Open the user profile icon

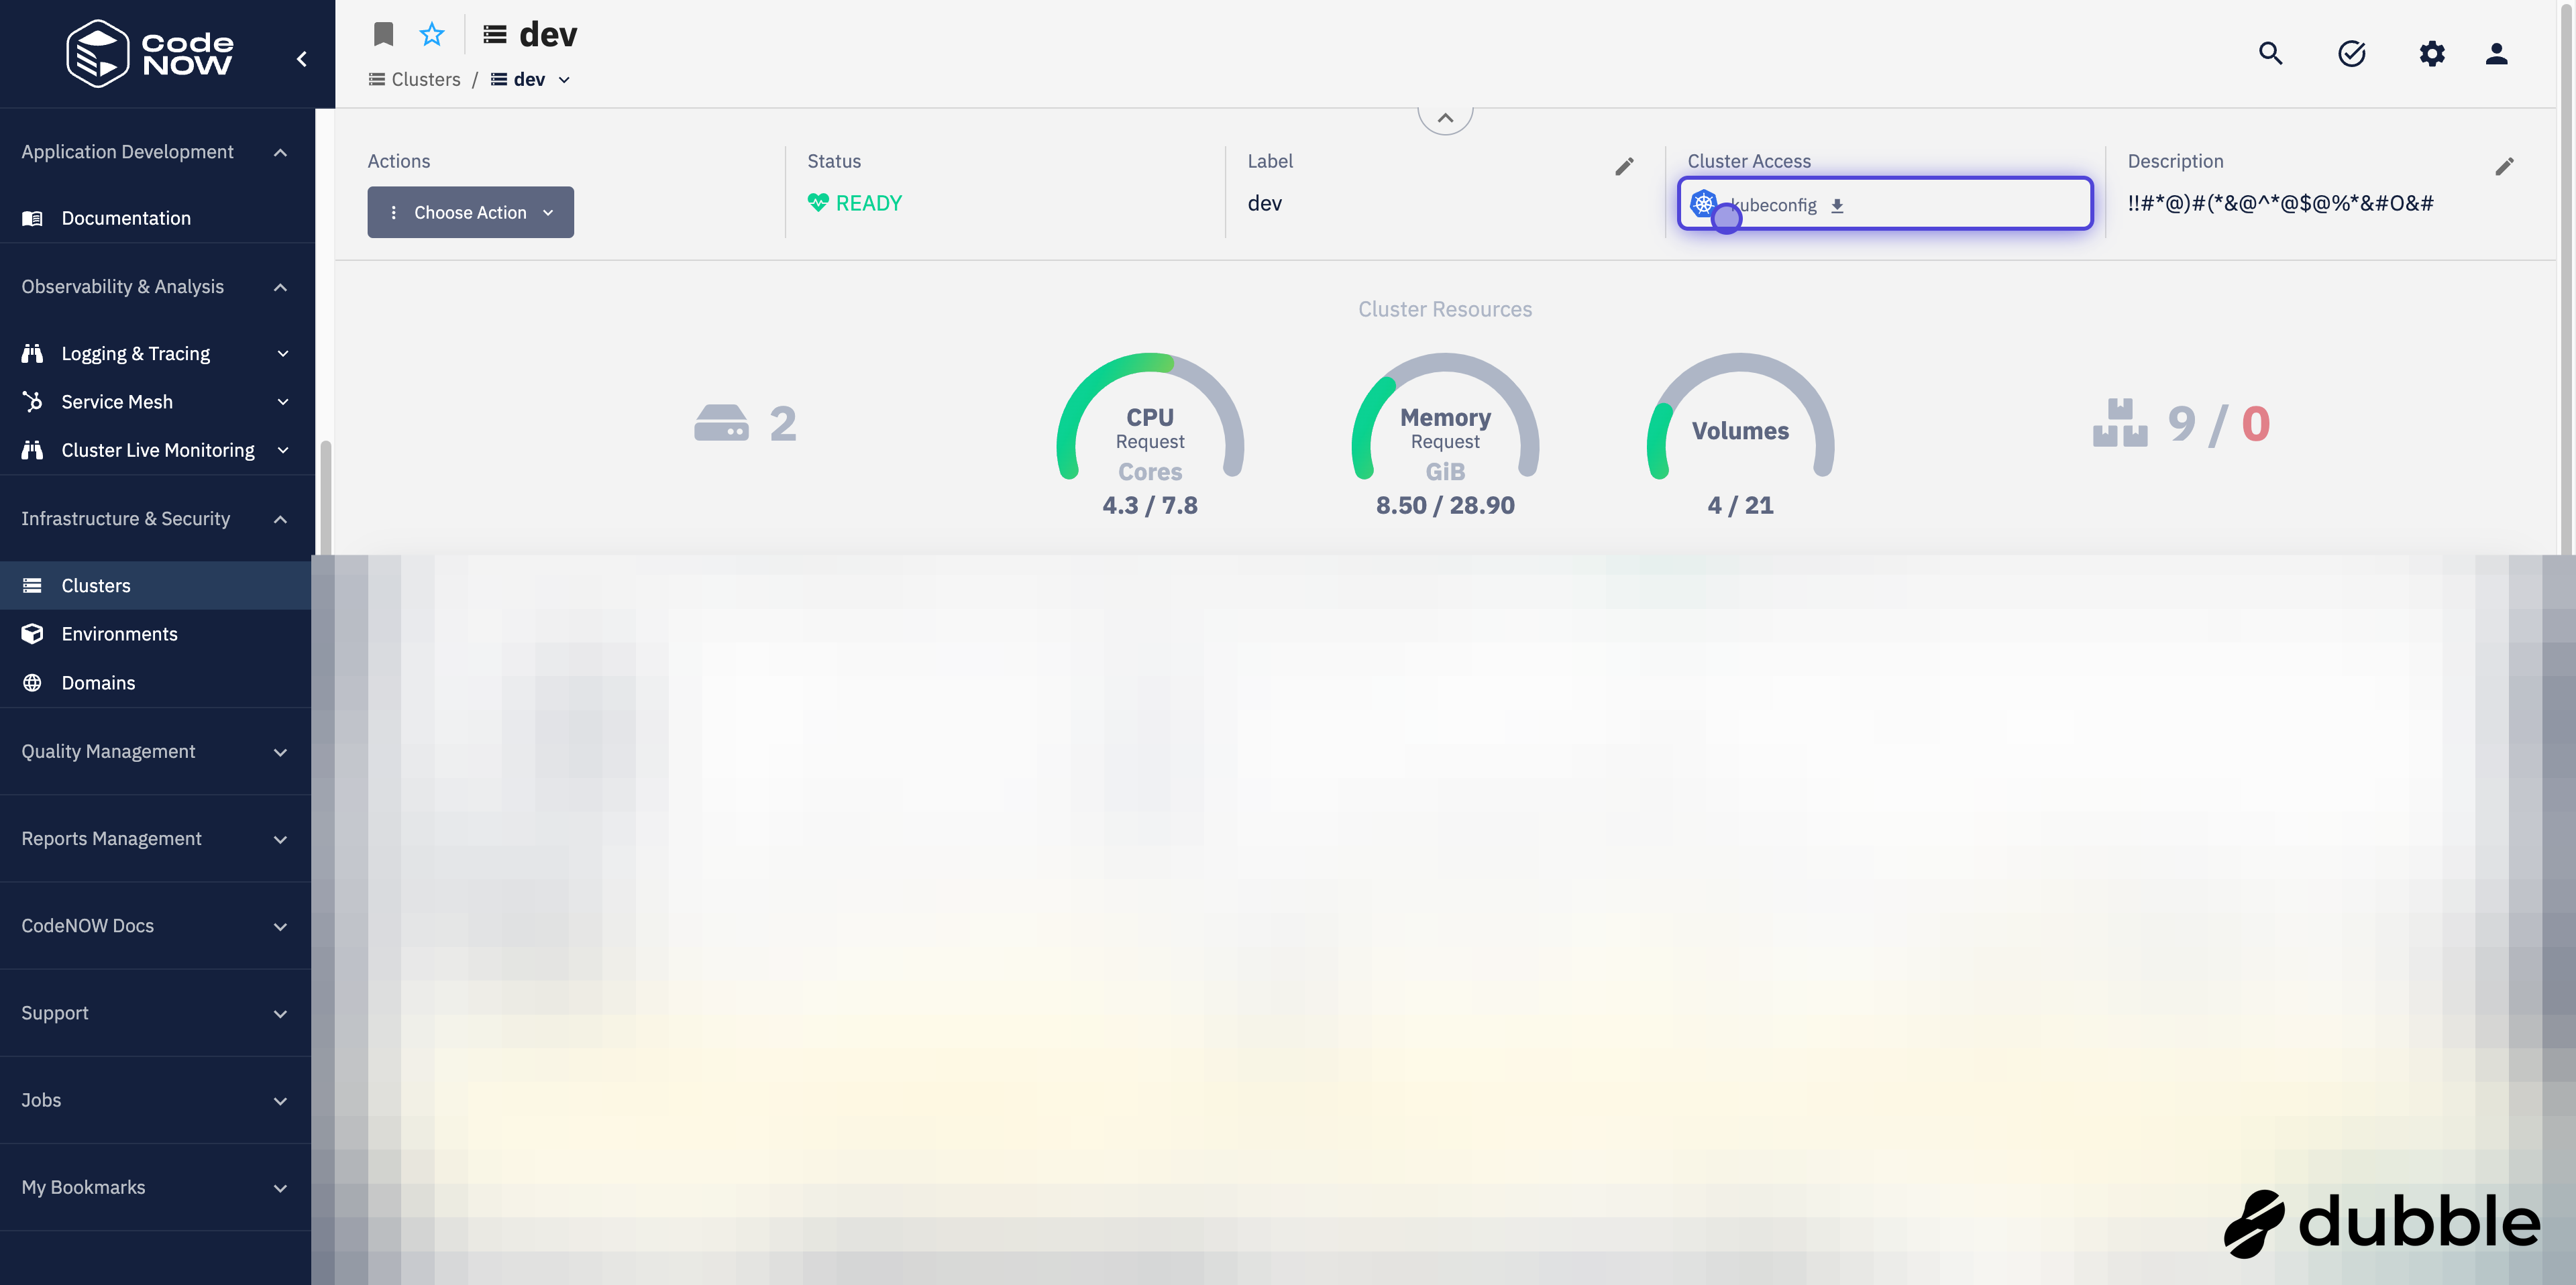point(2496,54)
